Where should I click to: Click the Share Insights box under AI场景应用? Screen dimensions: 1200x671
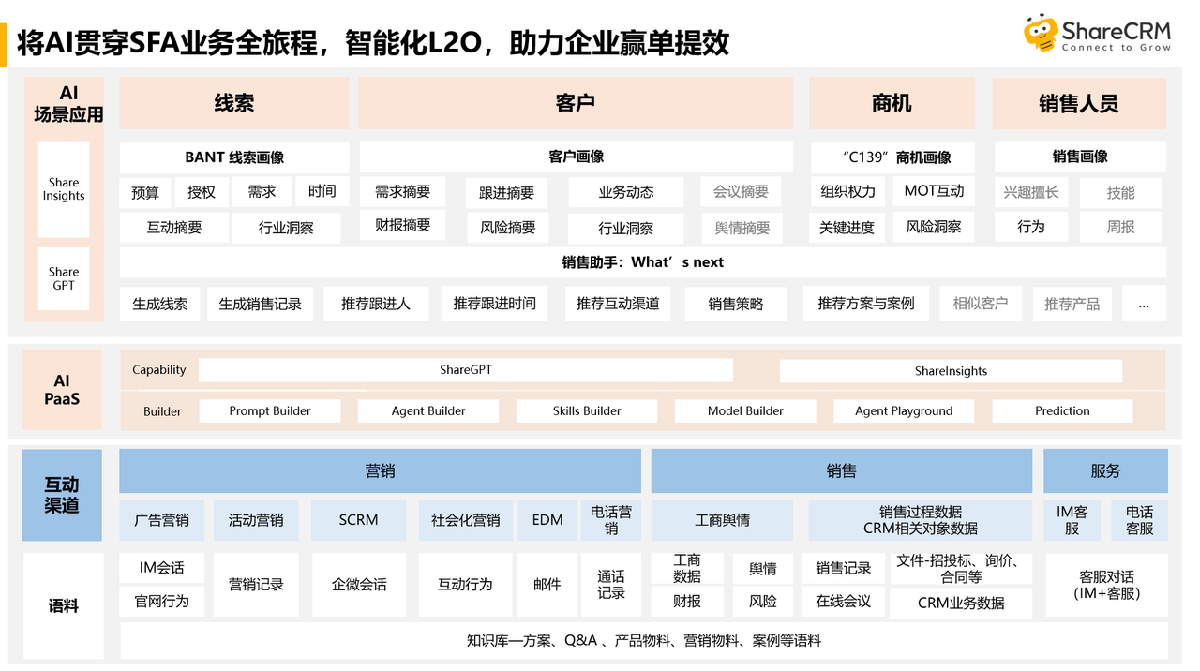pos(64,189)
